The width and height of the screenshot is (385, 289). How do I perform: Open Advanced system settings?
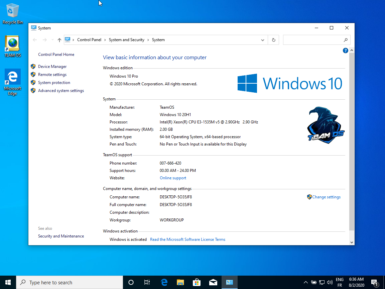coord(61,91)
